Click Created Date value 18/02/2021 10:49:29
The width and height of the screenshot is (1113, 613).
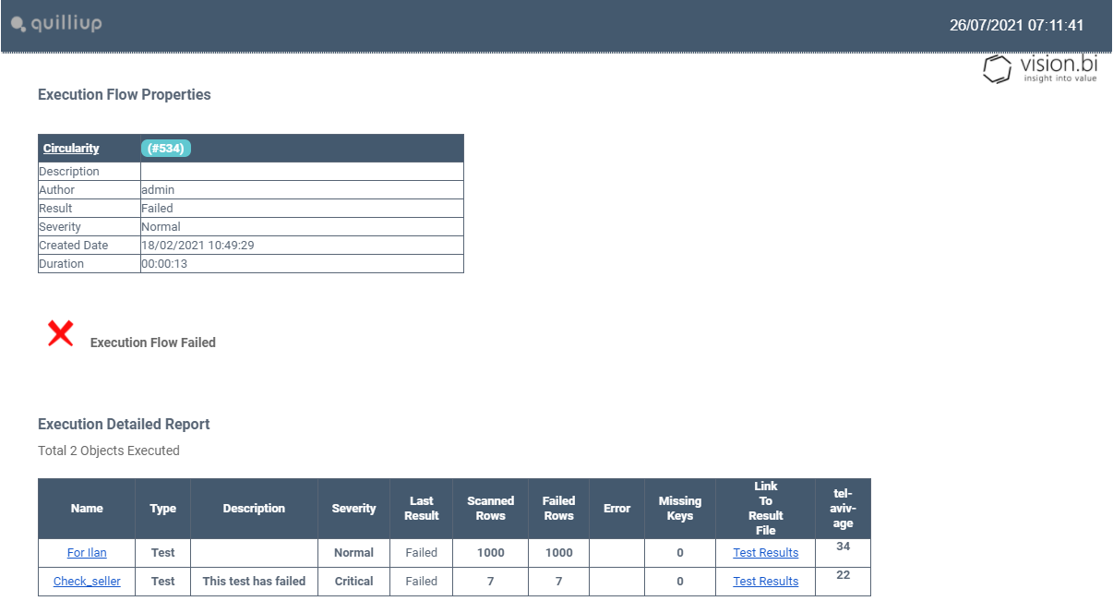pyautogui.click(x=197, y=246)
